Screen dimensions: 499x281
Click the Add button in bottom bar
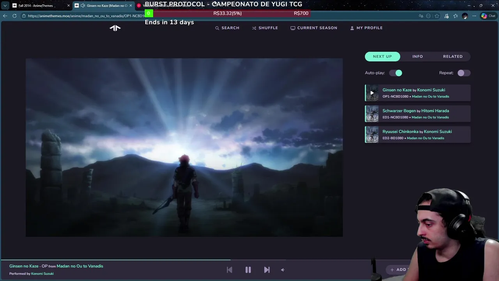(x=398, y=270)
